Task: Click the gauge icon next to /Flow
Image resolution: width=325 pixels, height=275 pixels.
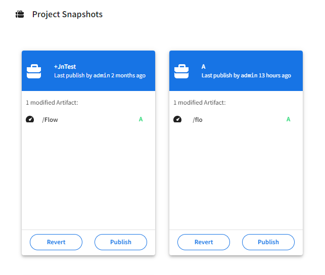Action: 30,119
